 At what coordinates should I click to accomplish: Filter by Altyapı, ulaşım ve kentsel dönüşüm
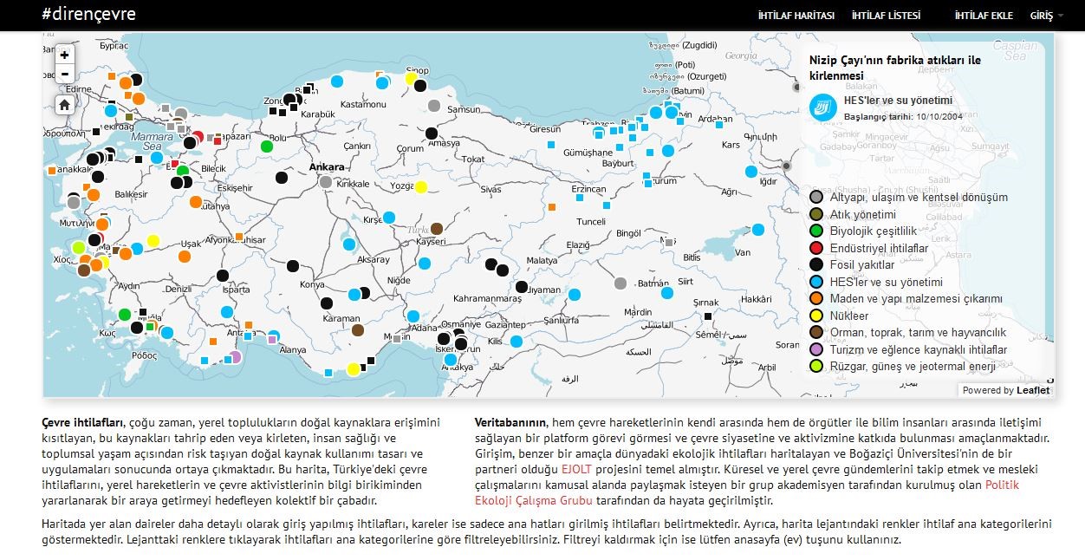(x=919, y=198)
